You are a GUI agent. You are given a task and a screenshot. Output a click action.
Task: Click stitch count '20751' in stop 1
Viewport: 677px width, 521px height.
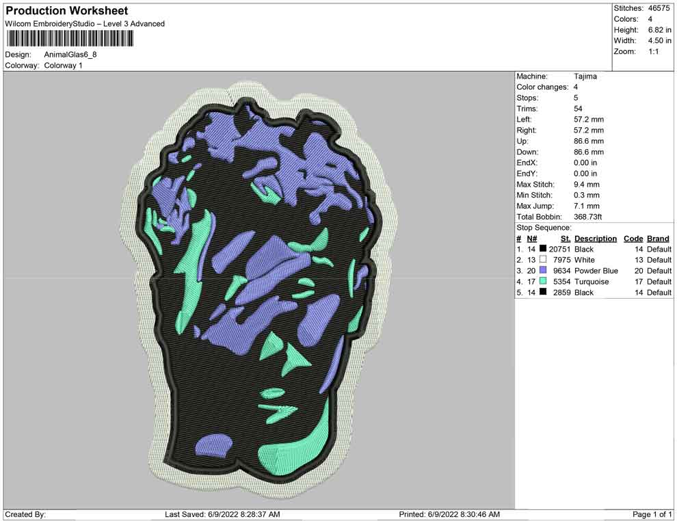[559, 249]
